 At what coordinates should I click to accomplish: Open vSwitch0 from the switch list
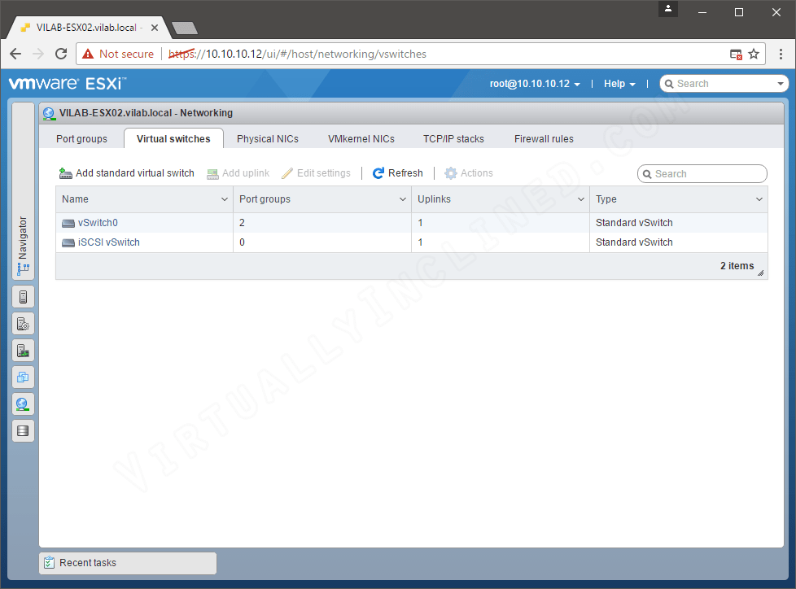click(98, 222)
